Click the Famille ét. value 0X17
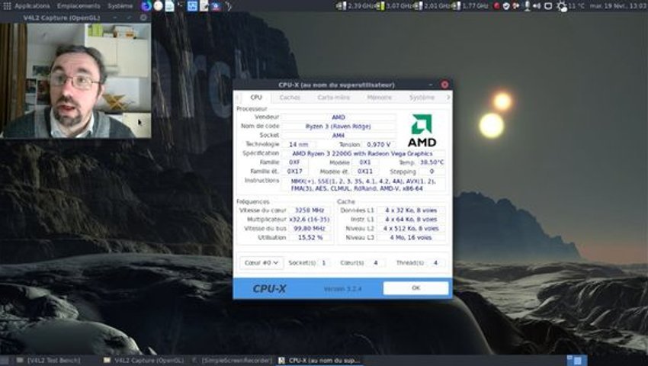This screenshot has width=648, height=366. click(295, 172)
